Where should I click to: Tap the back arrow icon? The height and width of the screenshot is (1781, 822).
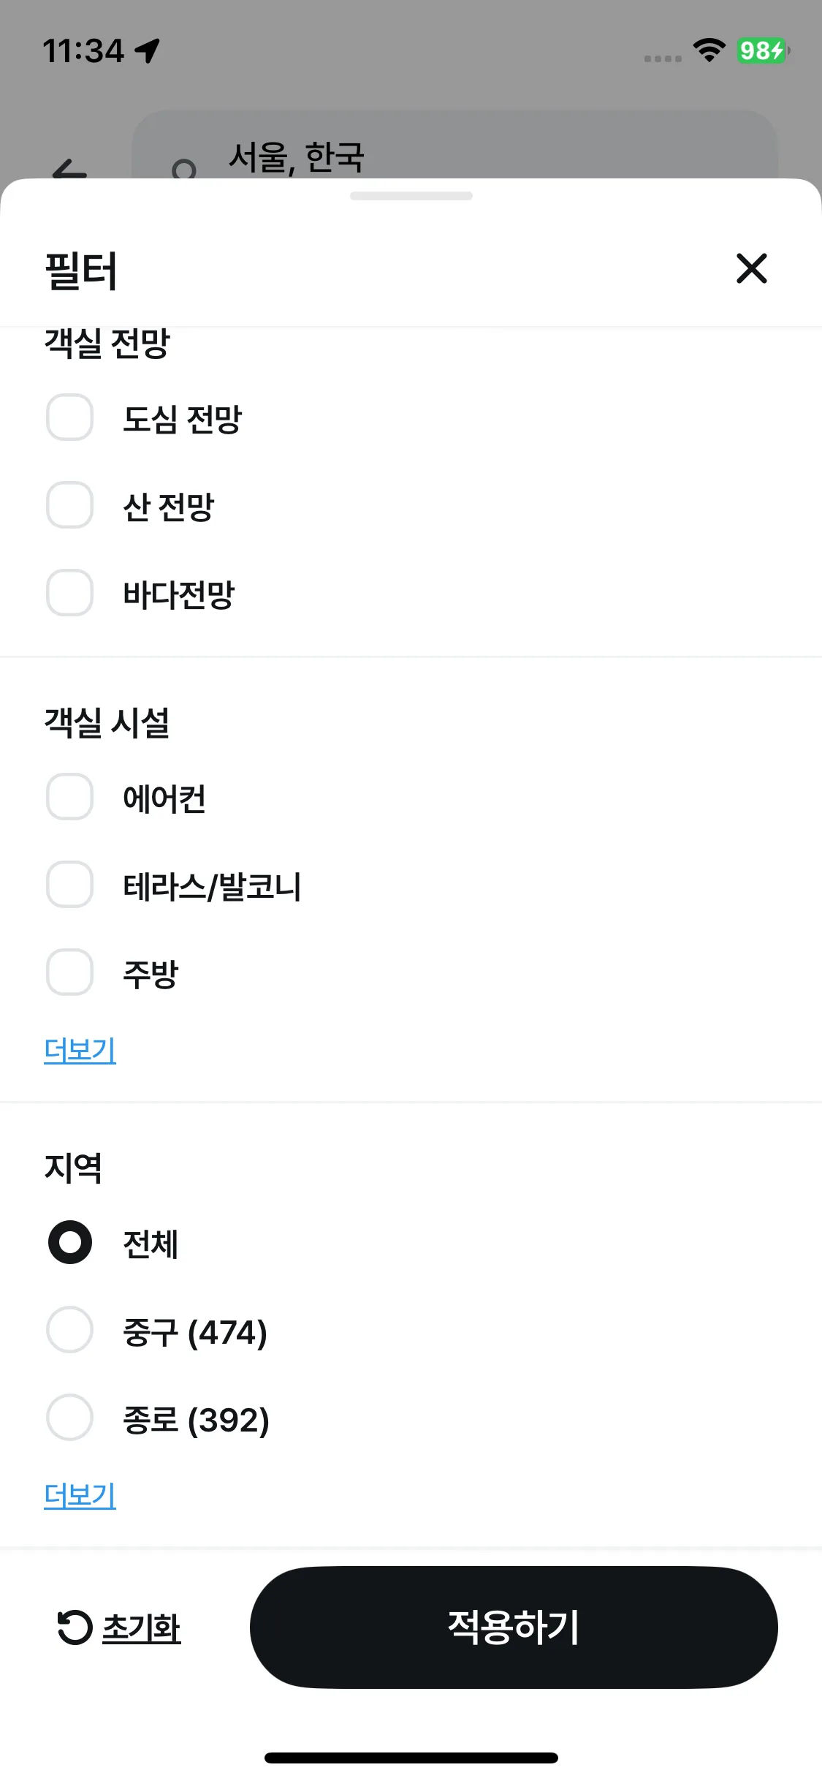coord(69,171)
